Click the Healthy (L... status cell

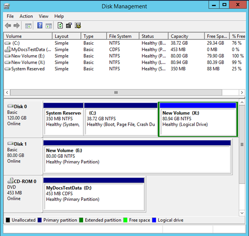[x=153, y=62]
